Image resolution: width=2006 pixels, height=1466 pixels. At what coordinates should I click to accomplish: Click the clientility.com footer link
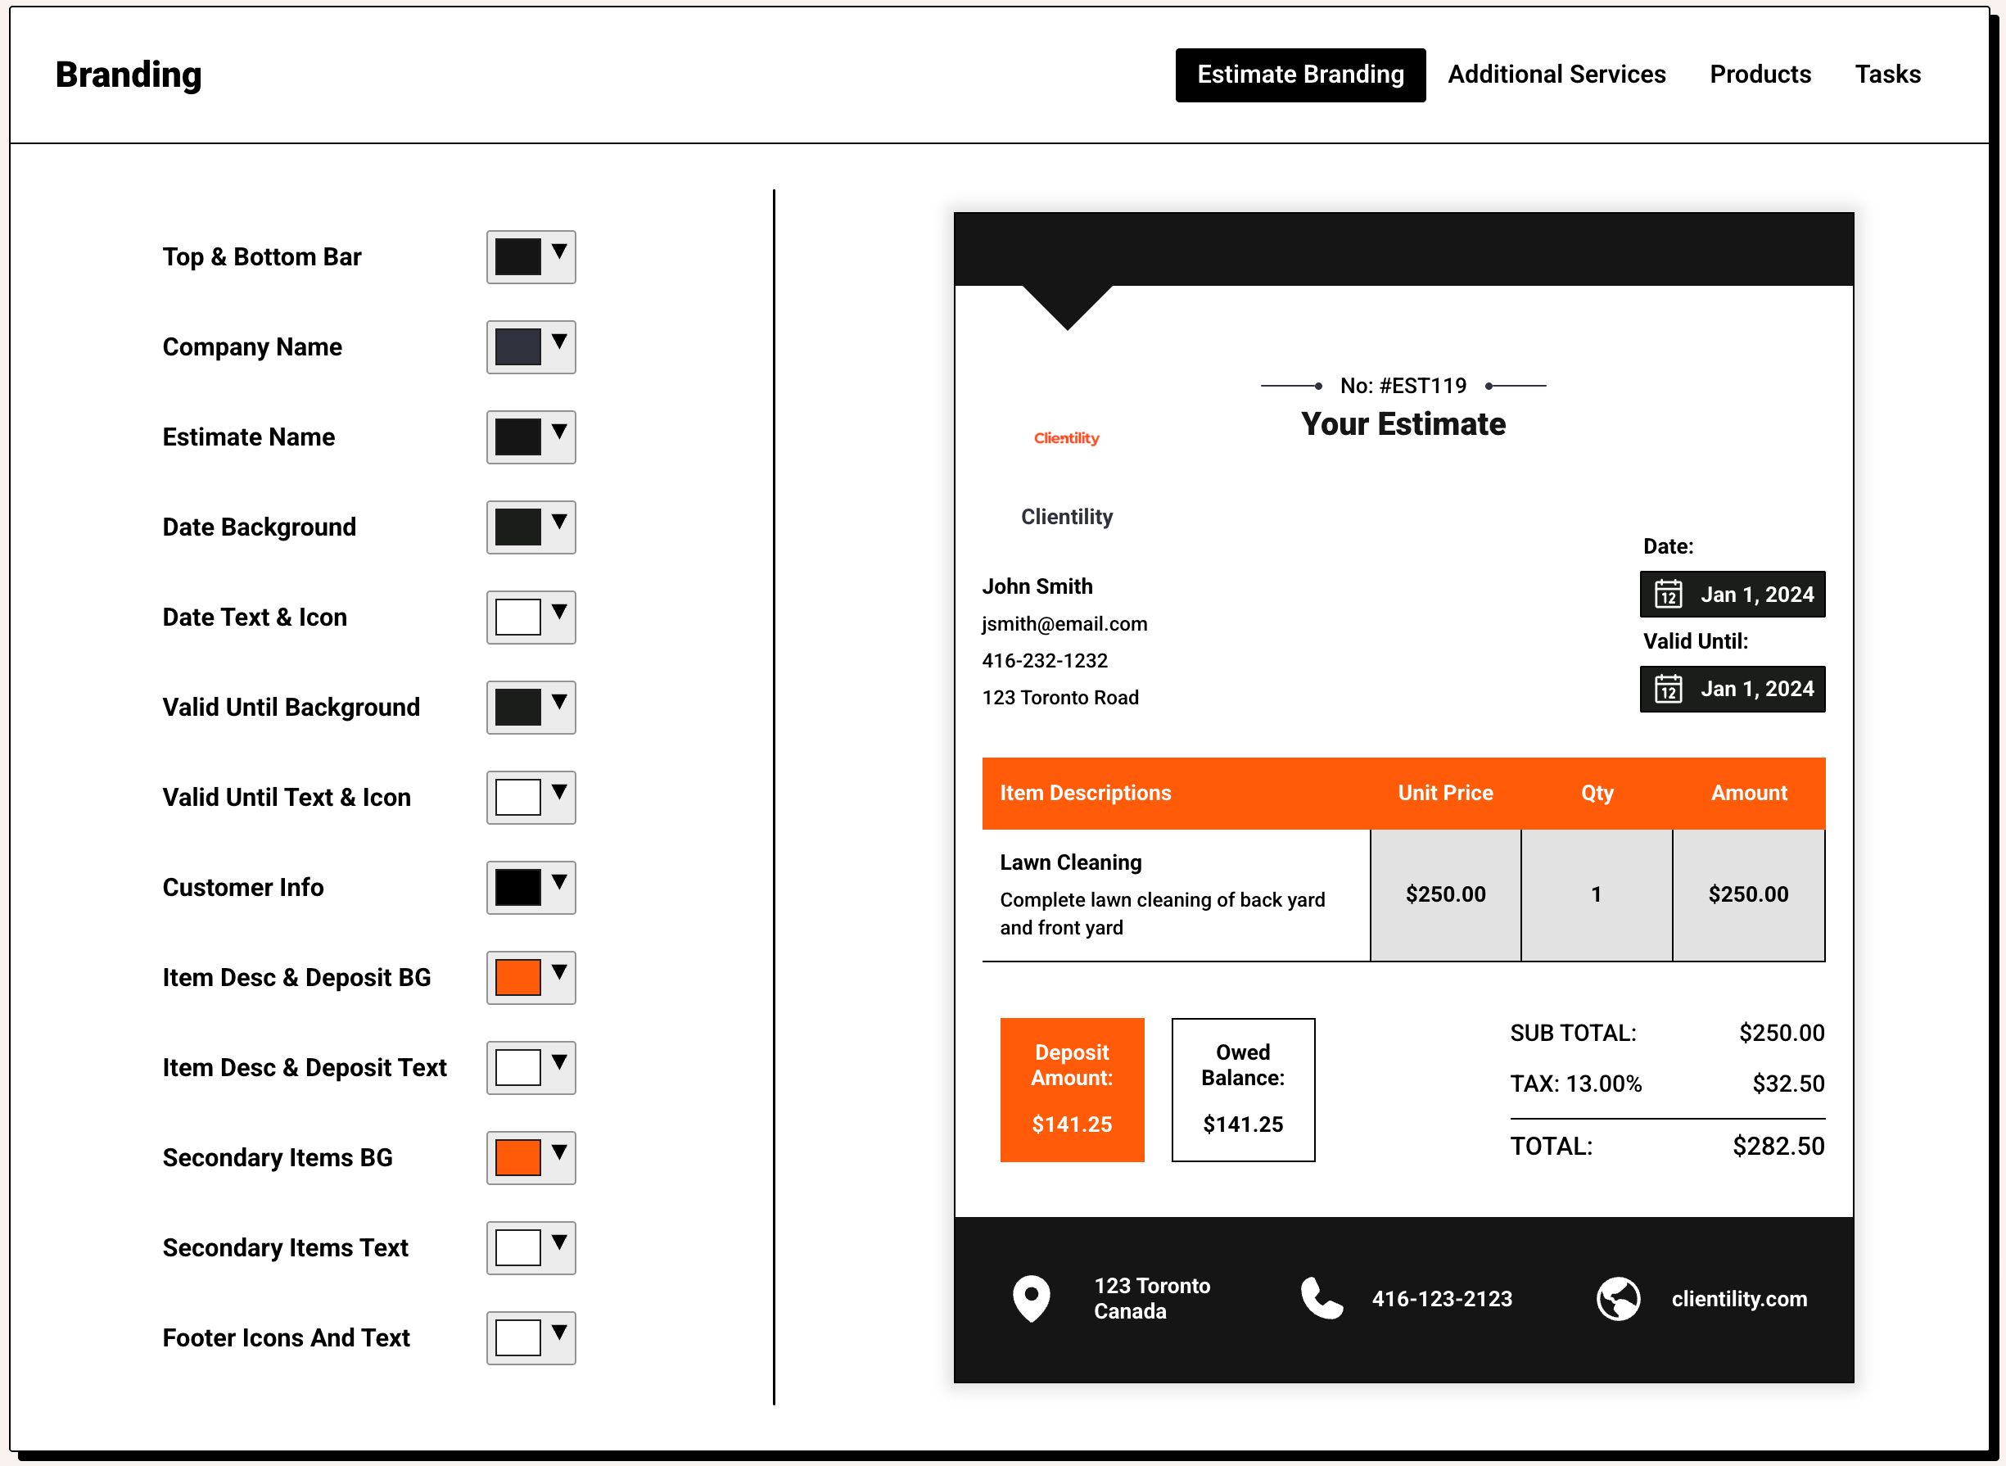pyautogui.click(x=1739, y=1299)
